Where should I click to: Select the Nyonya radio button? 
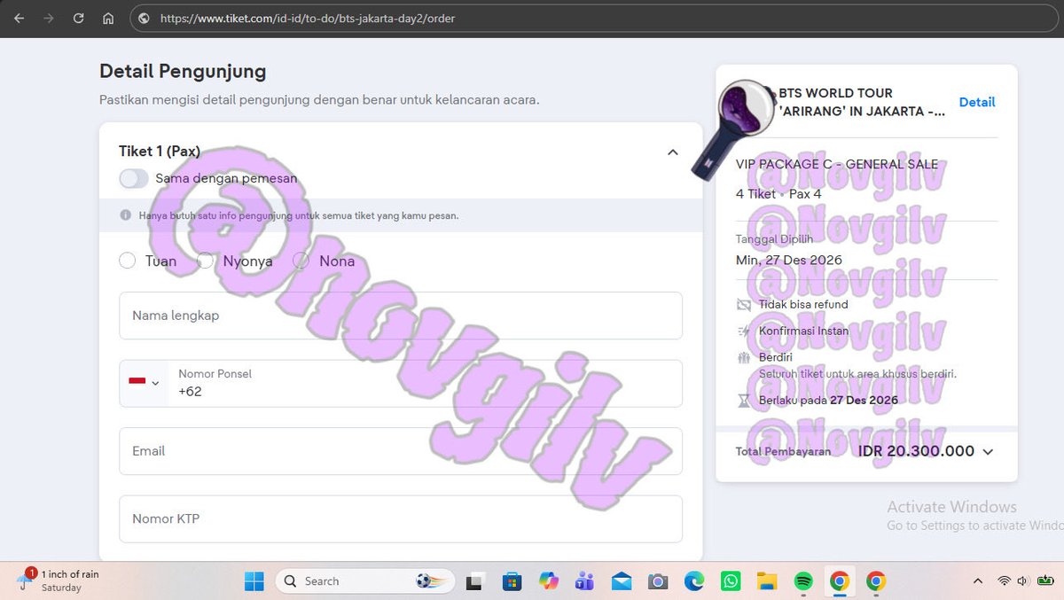[205, 261]
